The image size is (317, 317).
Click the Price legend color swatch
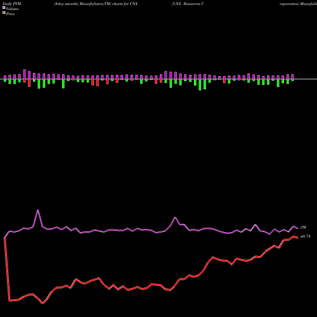point(4,13)
